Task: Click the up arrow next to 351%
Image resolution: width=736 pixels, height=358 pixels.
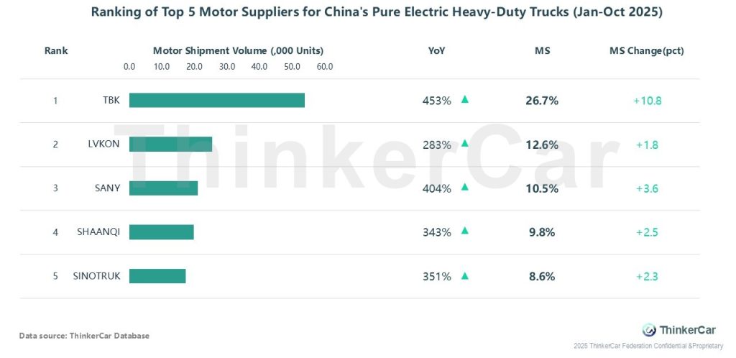Action: pyautogui.click(x=464, y=275)
